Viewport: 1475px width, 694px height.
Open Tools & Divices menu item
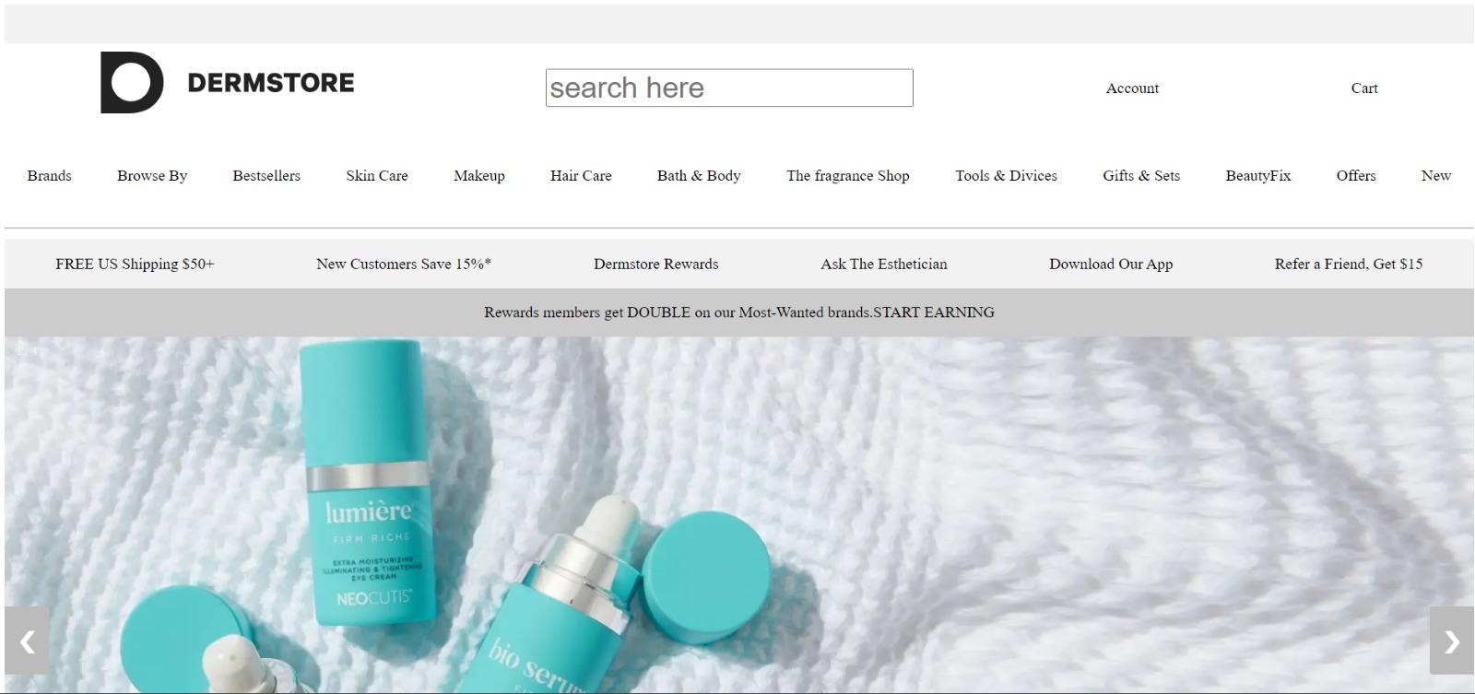pos(1006,176)
